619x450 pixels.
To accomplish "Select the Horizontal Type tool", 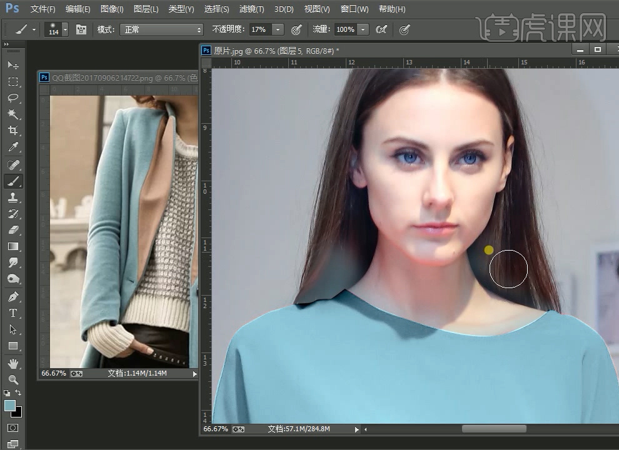I will pos(13,312).
